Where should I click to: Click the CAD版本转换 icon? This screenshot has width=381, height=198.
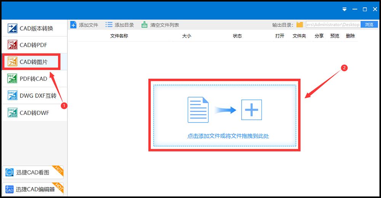pyautogui.click(x=13, y=28)
